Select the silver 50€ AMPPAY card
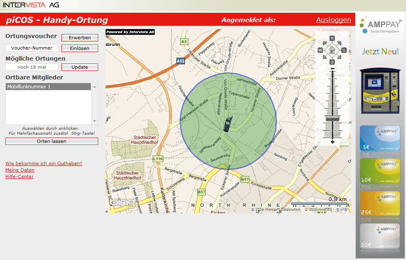 click(x=380, y=236)
